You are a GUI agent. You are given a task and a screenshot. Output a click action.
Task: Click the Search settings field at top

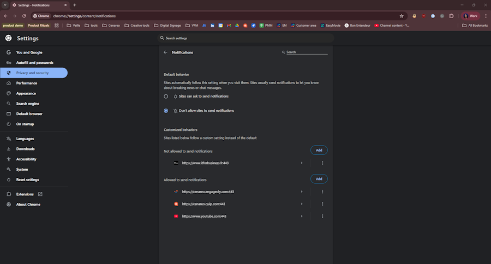[x=245, y=38]
